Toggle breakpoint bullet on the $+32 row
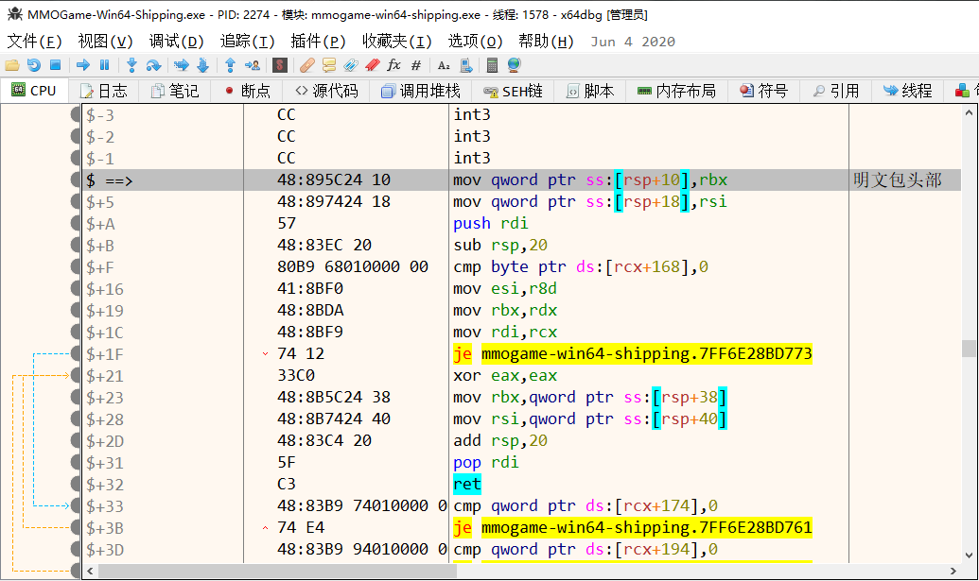The width and height of the screenshot is (979, 581). [x=76, y=485]
